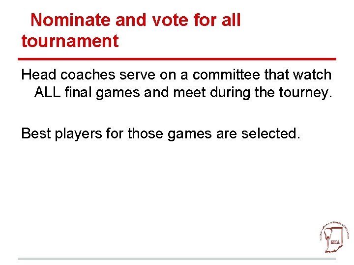
Task: Select the words 'Head coaches'
Action: (64, 75)
